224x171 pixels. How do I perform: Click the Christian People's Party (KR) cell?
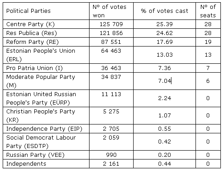[46, 116]
